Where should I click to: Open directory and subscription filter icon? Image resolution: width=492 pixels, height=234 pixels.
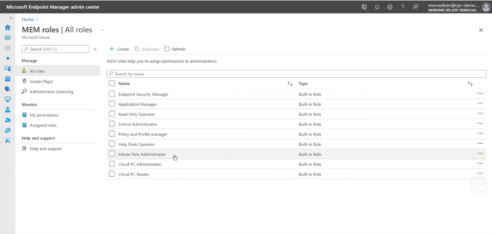click(x=364, y=7)
